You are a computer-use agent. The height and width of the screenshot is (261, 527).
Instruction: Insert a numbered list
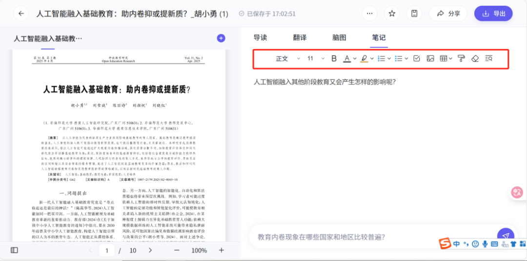point(382,59)
